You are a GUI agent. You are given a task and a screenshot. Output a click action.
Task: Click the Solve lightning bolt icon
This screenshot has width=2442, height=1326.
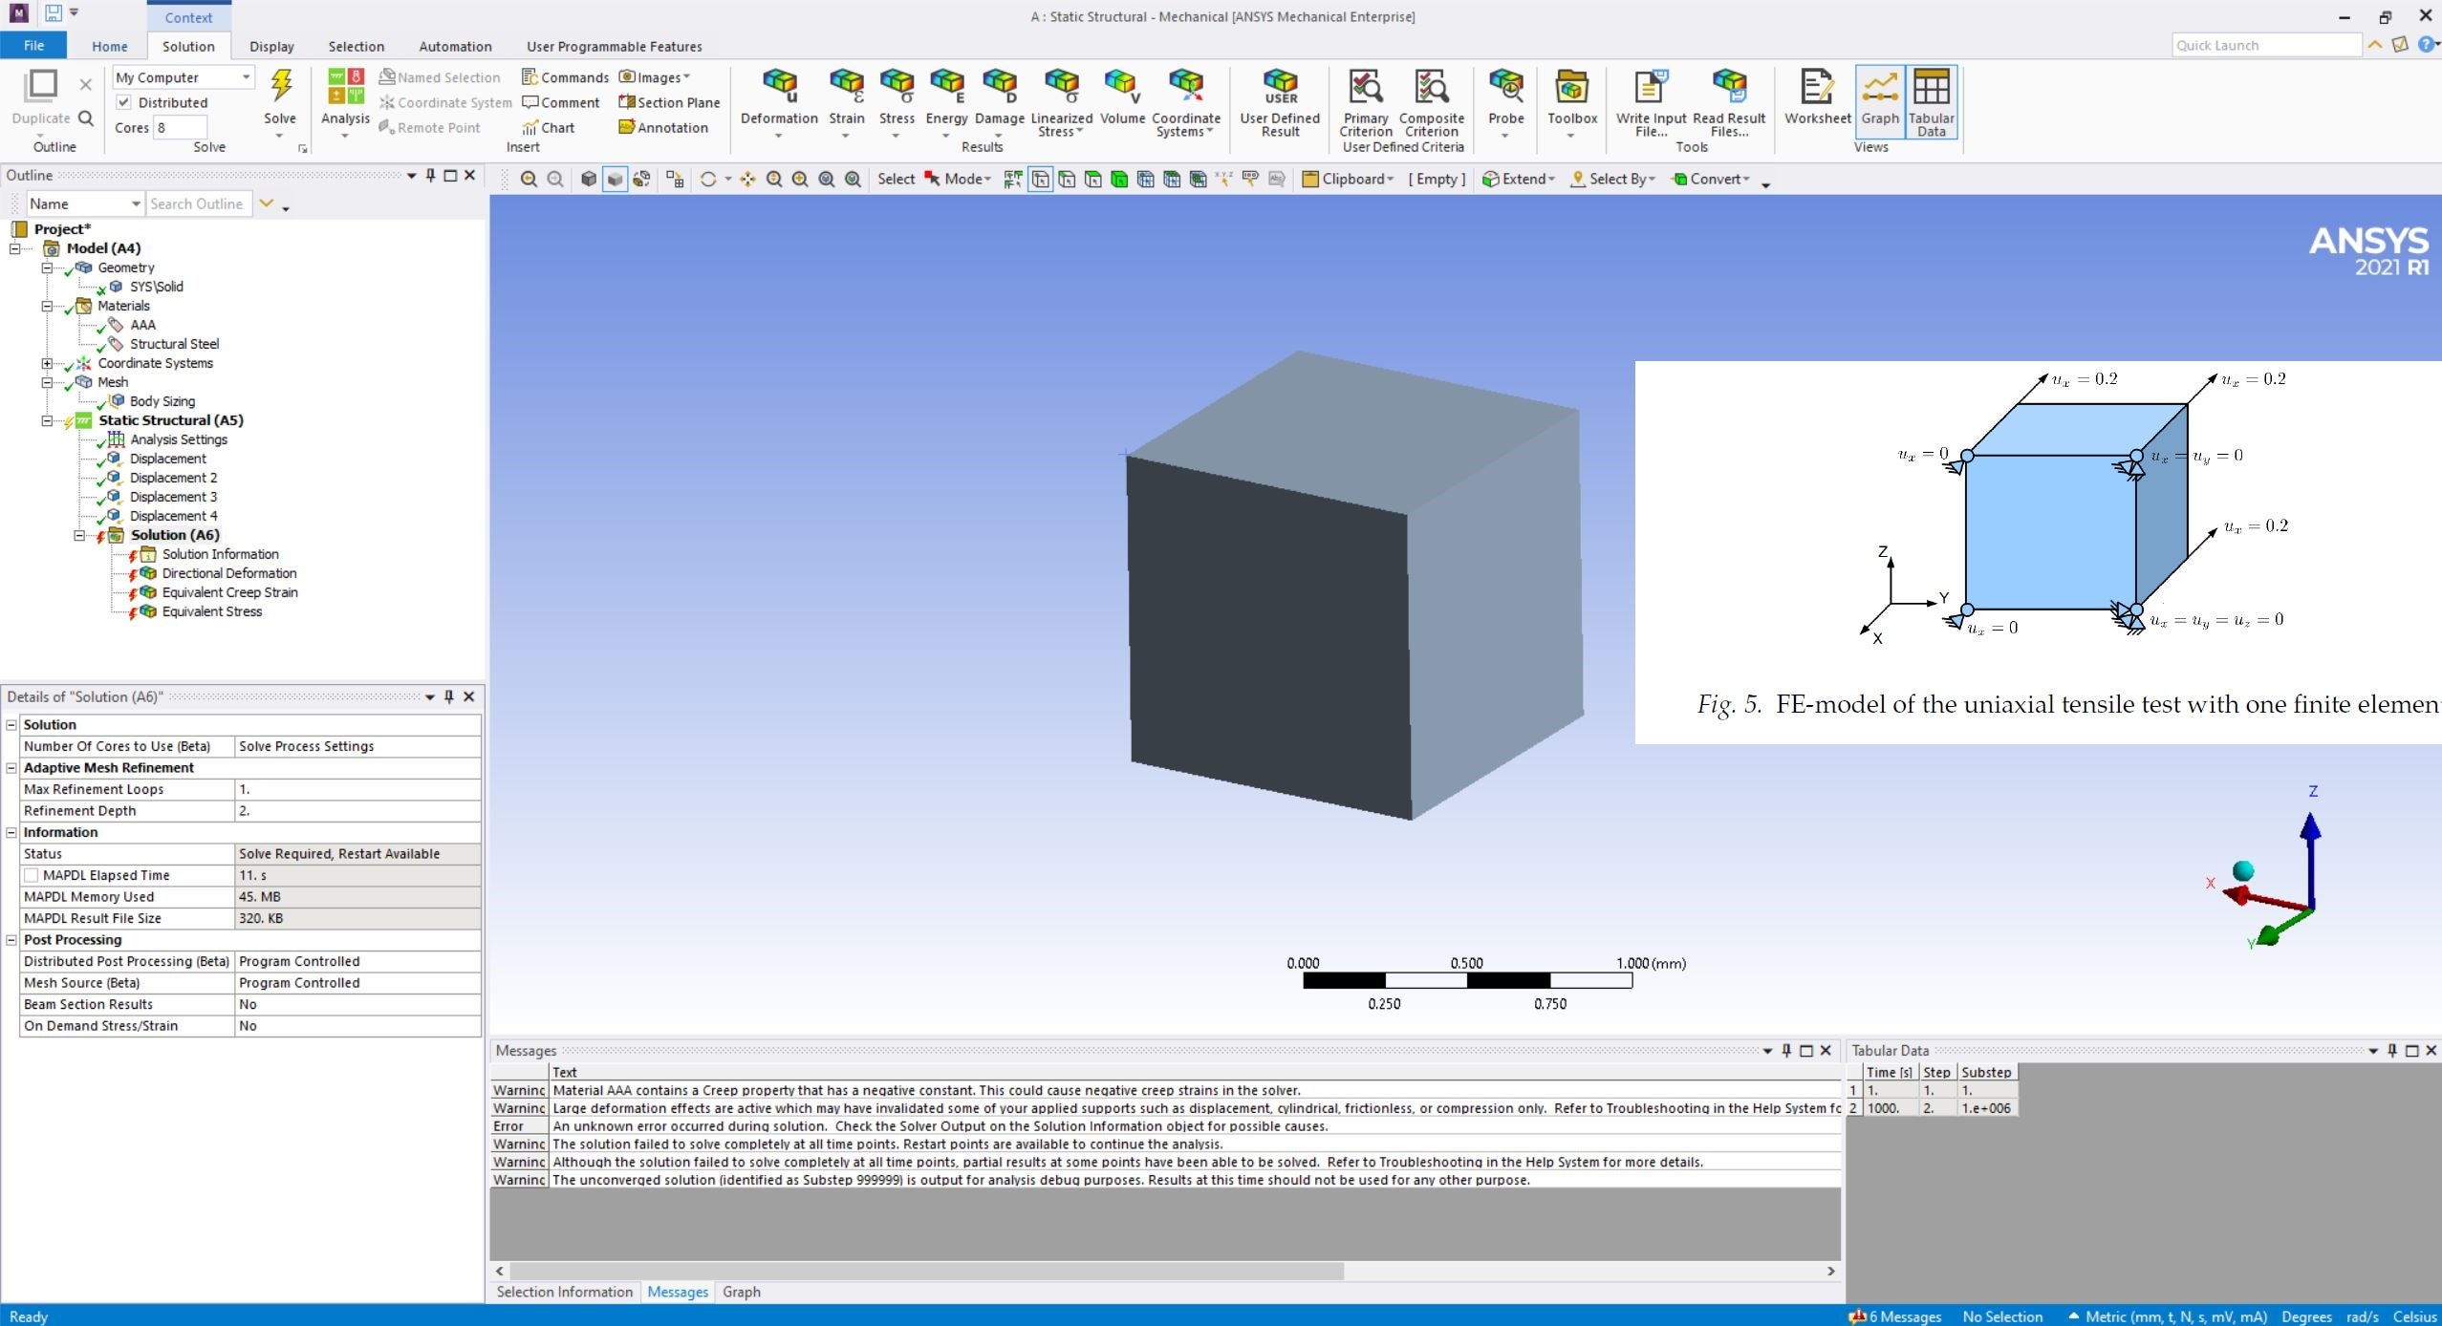pos(280,86)
